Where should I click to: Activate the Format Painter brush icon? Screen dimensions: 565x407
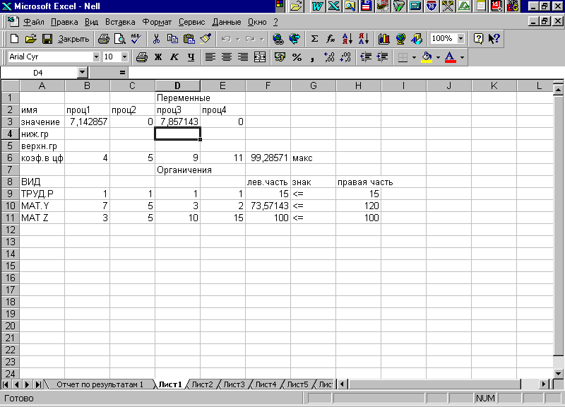(206, 39)
